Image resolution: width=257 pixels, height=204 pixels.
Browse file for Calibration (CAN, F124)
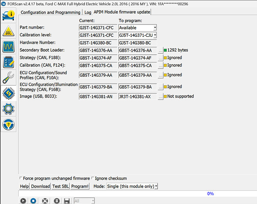pyautogui.click(x=161, y=66)
